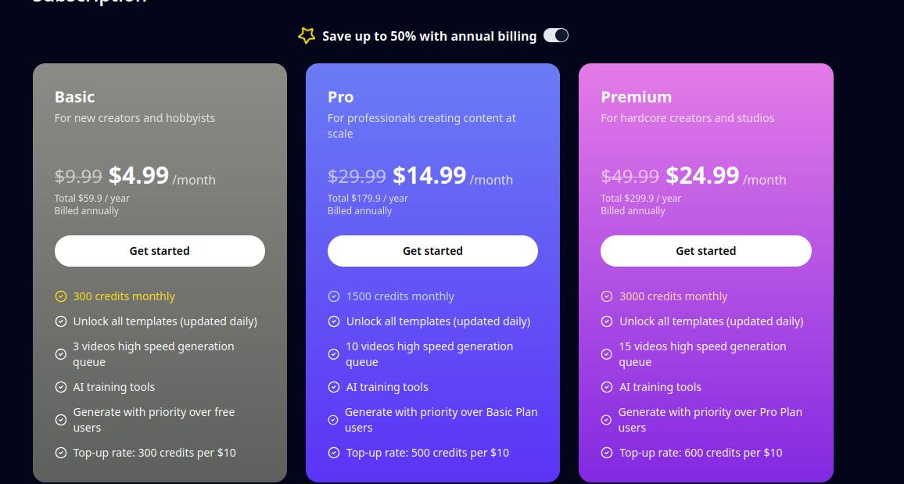
Task: Click the Basic plan $4.99 price
Action: [x=138, y=175]
